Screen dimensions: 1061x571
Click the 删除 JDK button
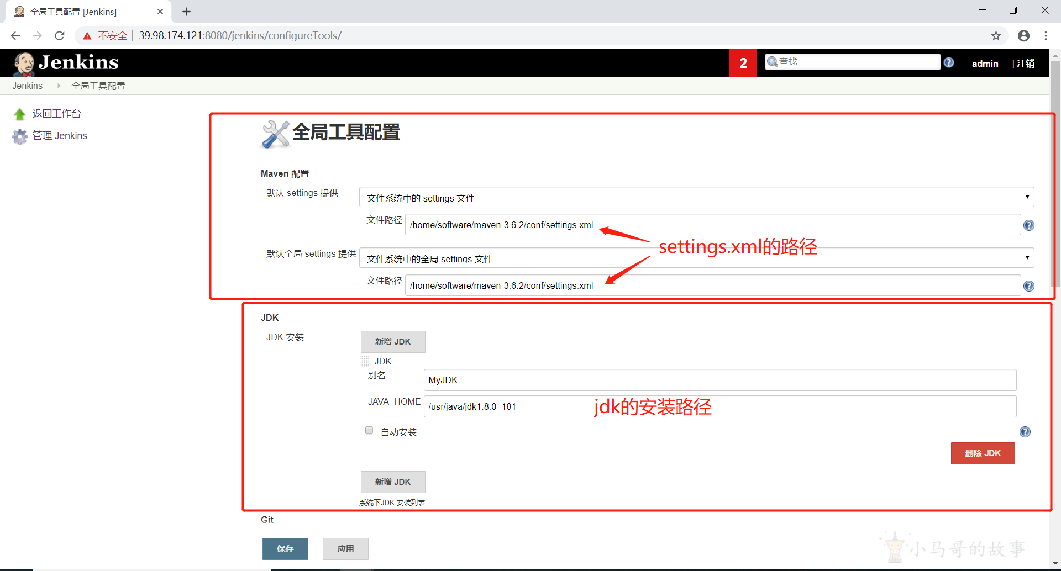click(x=983, y=453)
